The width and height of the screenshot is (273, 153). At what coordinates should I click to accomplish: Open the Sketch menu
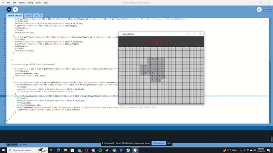point(22,3)
